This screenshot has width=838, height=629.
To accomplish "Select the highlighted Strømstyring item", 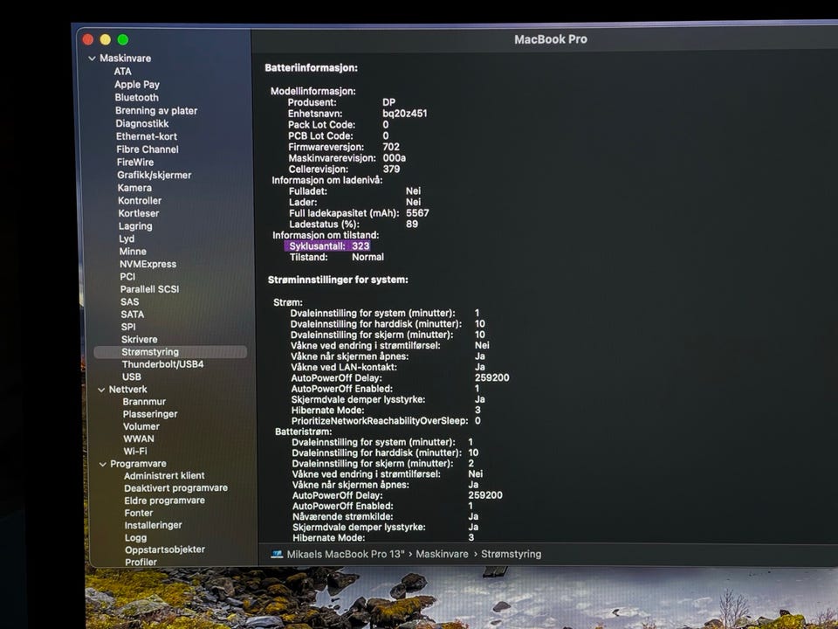I will [170, 352].
